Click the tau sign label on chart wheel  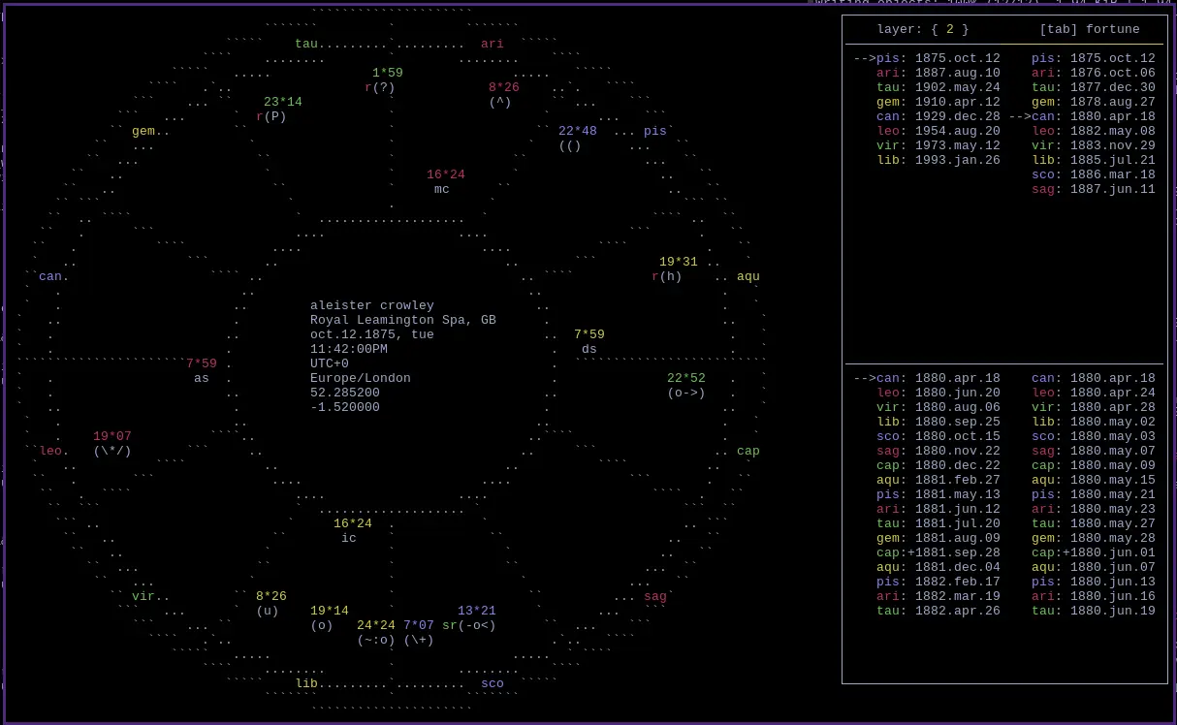pyautogui.click(x=306, y=44)
